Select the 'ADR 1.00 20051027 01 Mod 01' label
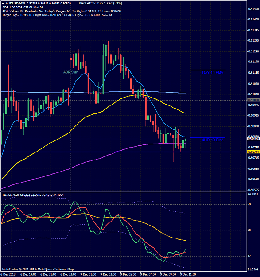 coord(23,7)
